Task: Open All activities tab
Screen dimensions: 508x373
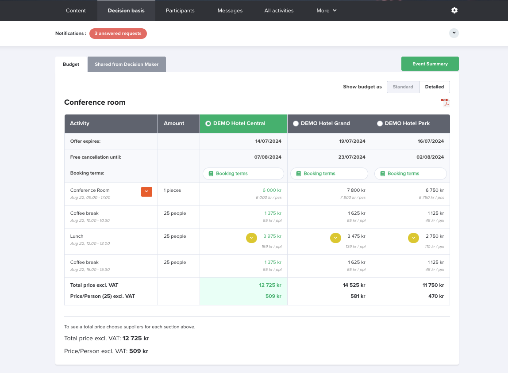Action: 279,11
